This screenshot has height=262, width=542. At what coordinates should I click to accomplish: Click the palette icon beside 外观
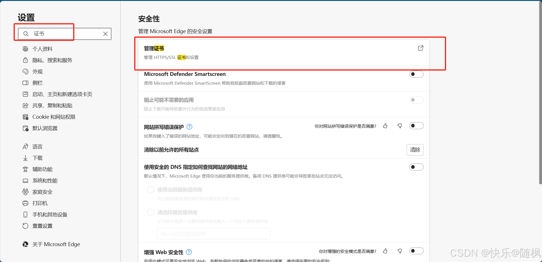(x=25, y=72)
